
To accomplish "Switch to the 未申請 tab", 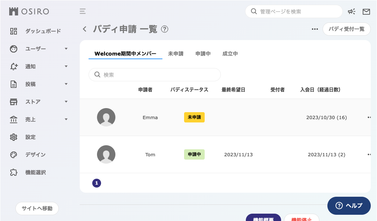I will [x=176, y=53].
